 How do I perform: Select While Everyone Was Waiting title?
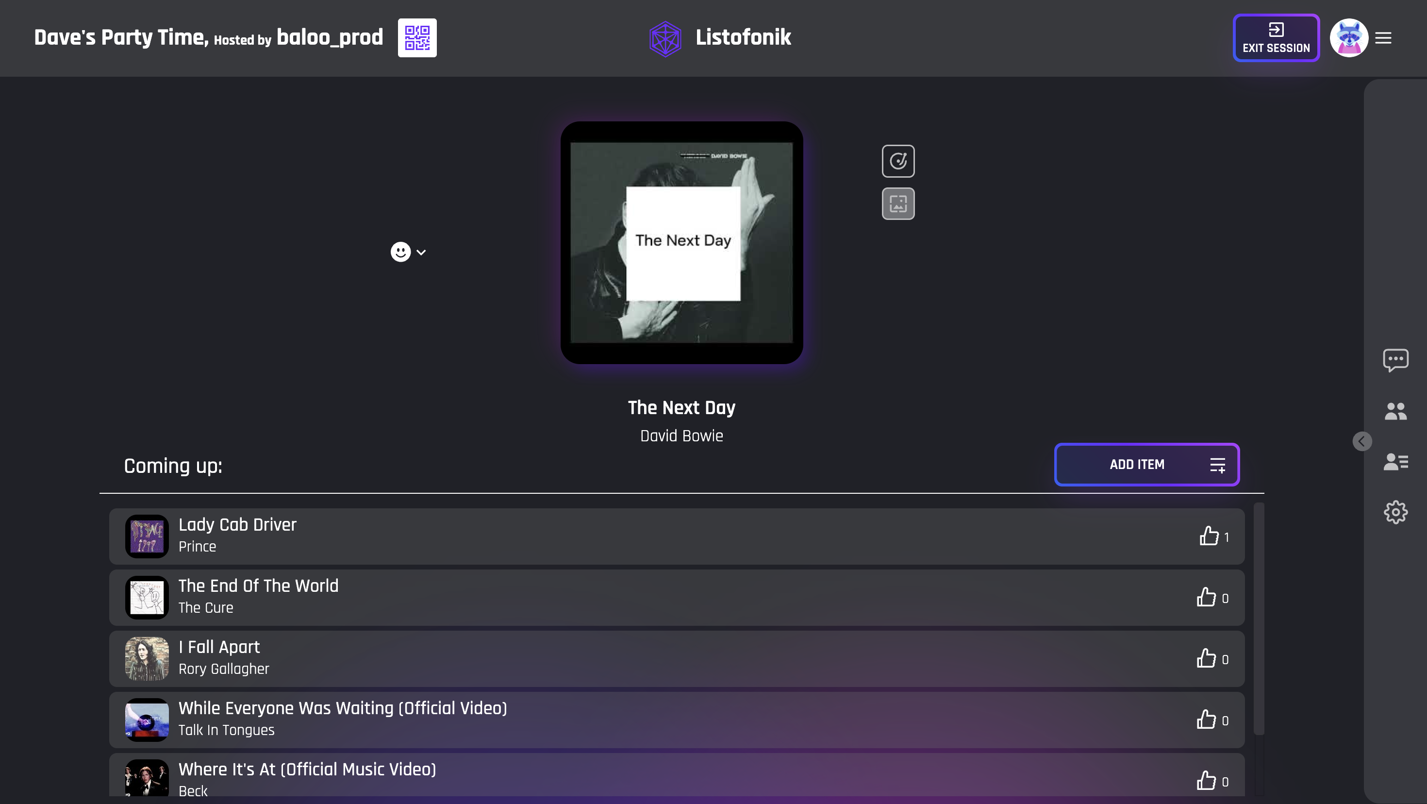point(342,708)
